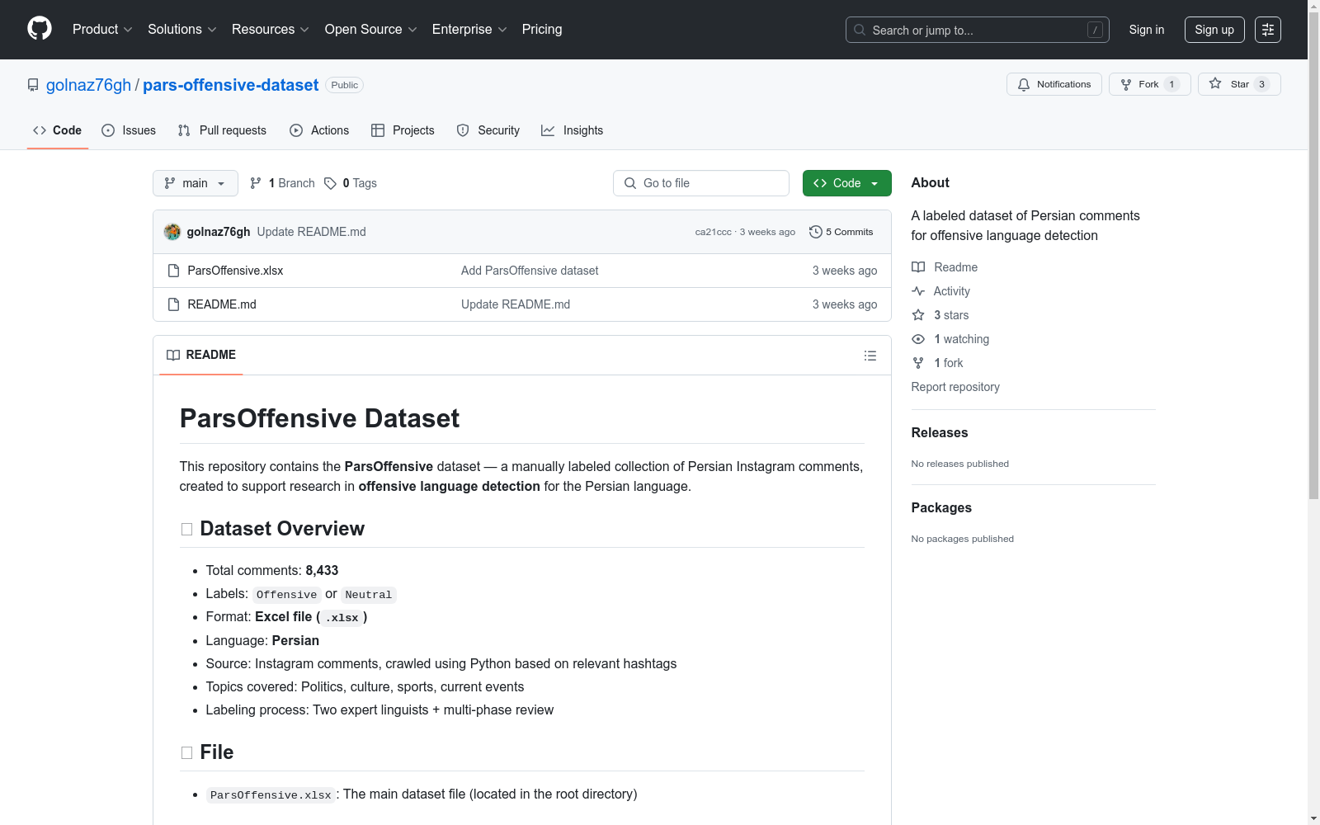This screenshot has height=825, width=1320.
Task: Click the page vertical scrollbar
Action: [1313, 254]
